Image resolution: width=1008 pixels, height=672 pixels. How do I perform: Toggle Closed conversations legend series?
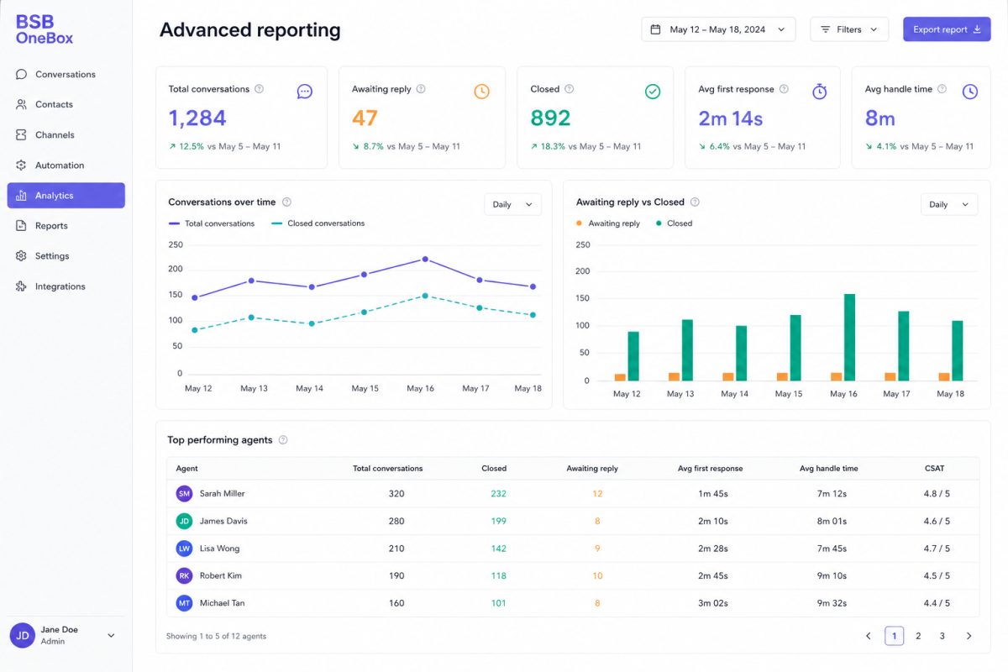(x=318, y=223)
